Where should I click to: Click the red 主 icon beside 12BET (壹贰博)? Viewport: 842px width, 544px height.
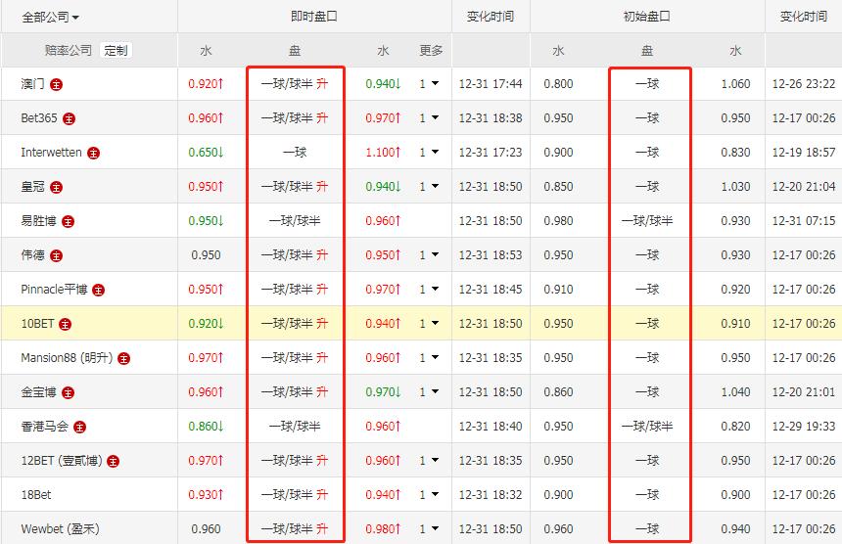114,462
